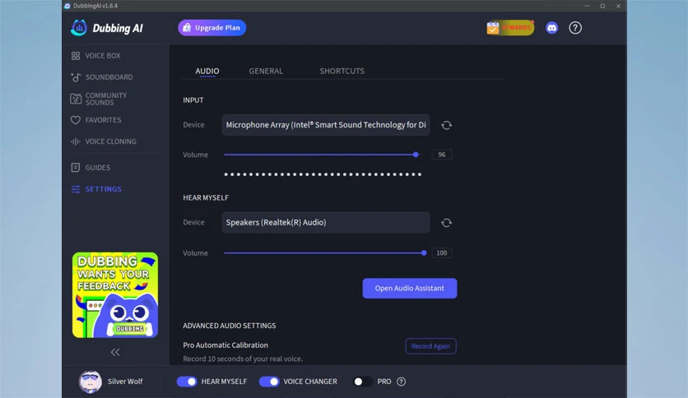Turn off the Hear Myself switch
Screen dimensions: 688x398
coord(187,382)
